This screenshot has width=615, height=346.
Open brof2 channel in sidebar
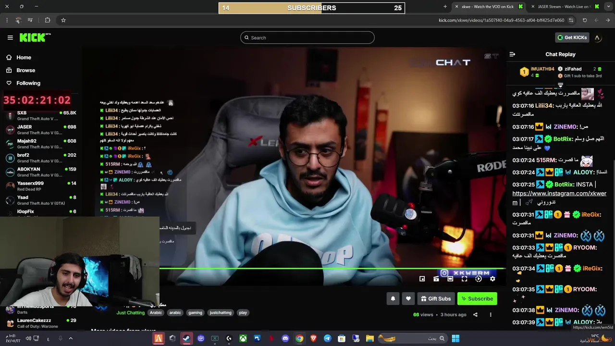(41, 158)
